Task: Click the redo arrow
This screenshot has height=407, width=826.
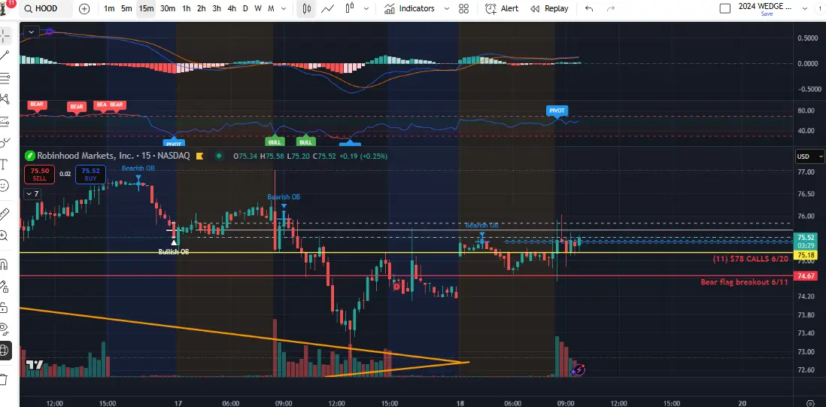Action: click(611, 8)
